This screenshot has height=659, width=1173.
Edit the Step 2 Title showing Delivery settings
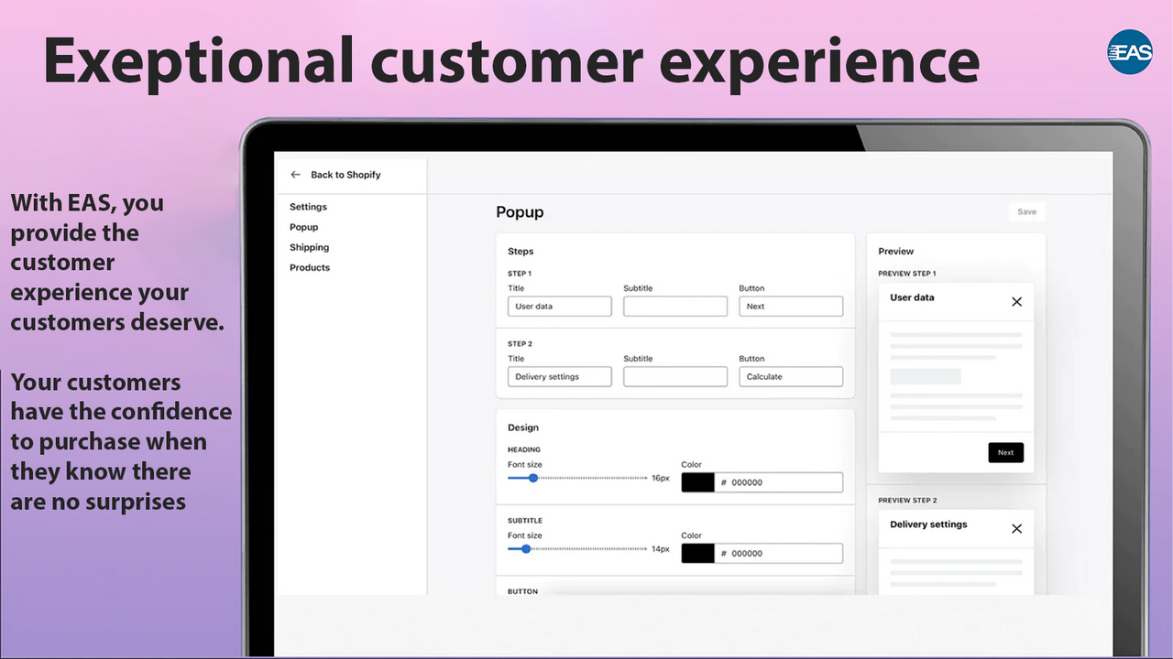pyautogui.click(x=559, y=376)
